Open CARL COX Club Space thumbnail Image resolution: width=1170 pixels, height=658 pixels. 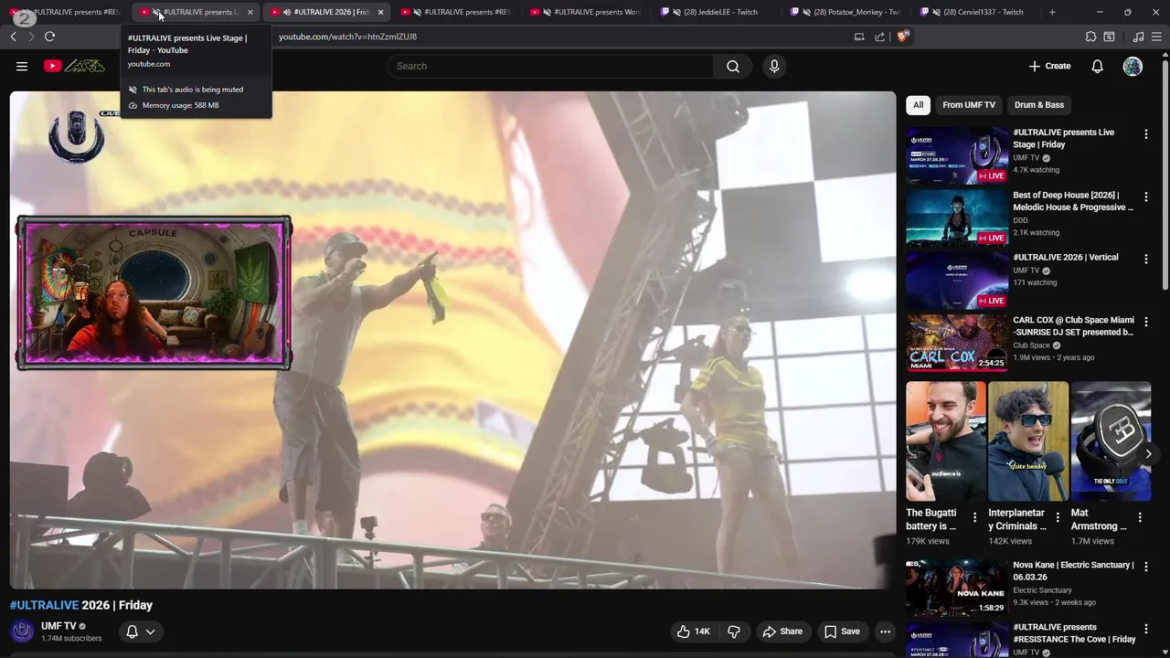(x=956, y=344)
